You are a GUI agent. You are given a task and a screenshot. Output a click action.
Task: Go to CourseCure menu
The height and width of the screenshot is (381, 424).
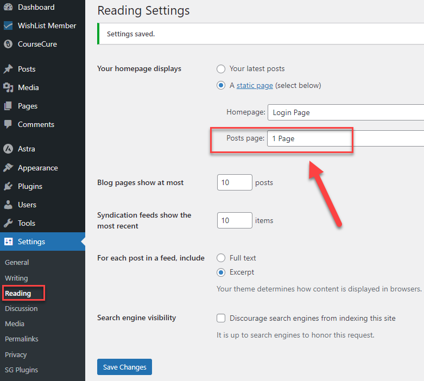pyautogui.click(x=37, y=44)
